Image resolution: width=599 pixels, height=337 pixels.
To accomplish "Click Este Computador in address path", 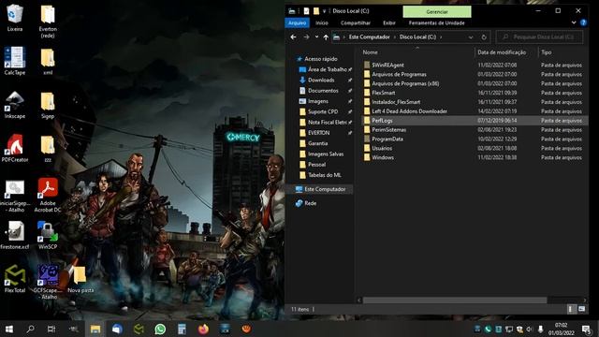I will (369, 37).
